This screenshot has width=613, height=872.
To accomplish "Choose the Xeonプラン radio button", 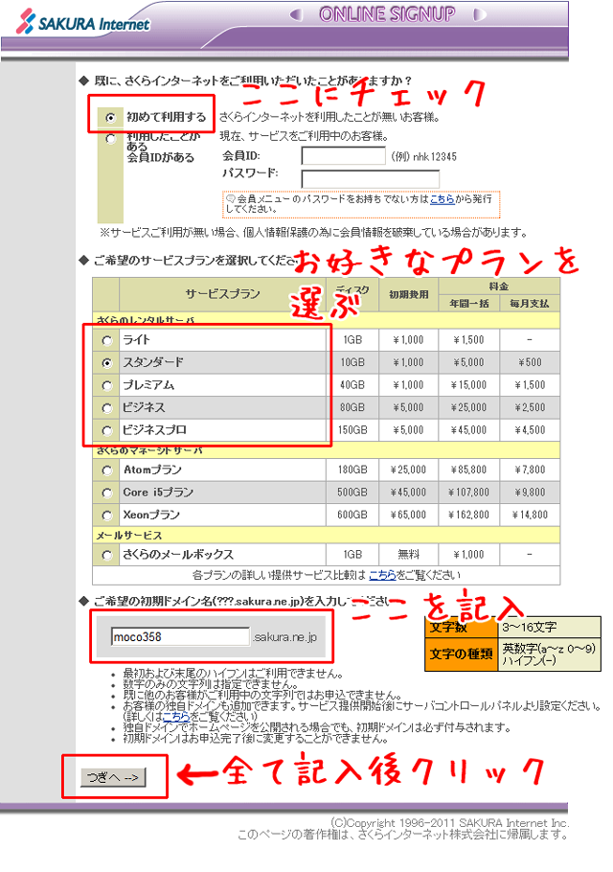I will 106,516.
